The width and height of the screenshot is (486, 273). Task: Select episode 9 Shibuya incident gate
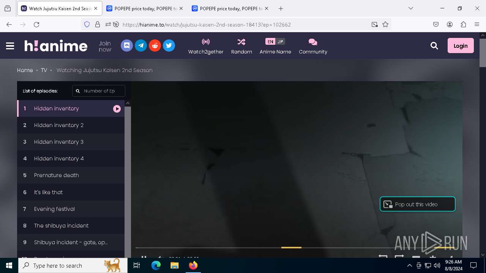click(x=71, y=242)
